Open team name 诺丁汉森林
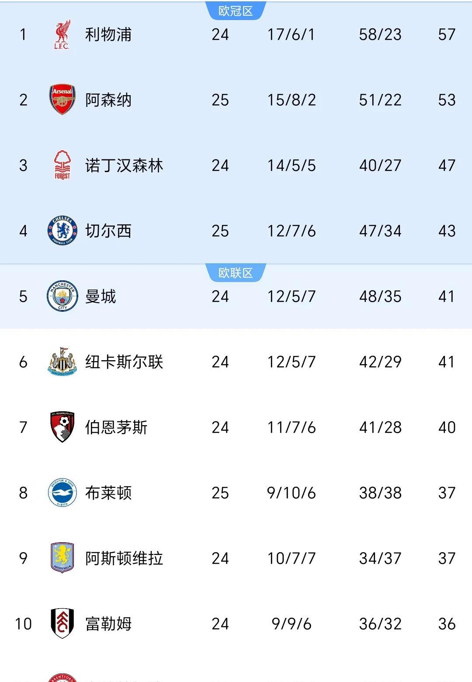 point(124,165)
